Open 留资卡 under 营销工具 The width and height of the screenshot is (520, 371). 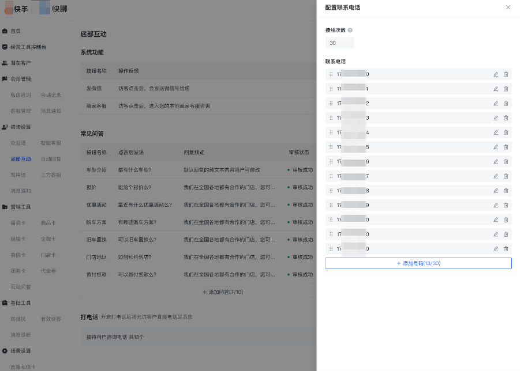coord(18,223)
